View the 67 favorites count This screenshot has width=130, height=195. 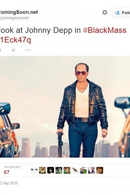[x=7, y=172]
